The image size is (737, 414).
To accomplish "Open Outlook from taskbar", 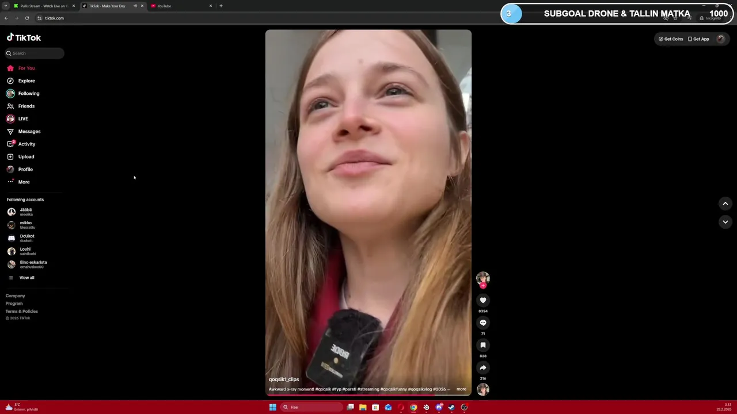I will tap(388, 407).
